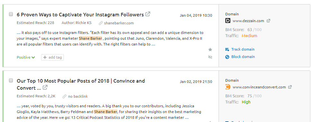
Task: Click the add tag button
Action: pyautogui.click(x=53, y=57)
